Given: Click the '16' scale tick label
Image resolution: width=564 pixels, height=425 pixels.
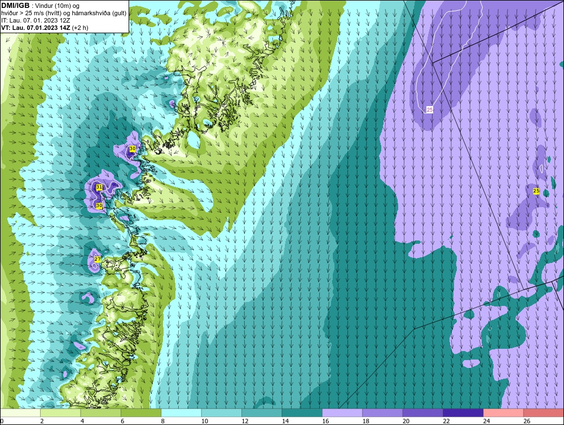Looking at the screenshot, I should tap(325, 421).
